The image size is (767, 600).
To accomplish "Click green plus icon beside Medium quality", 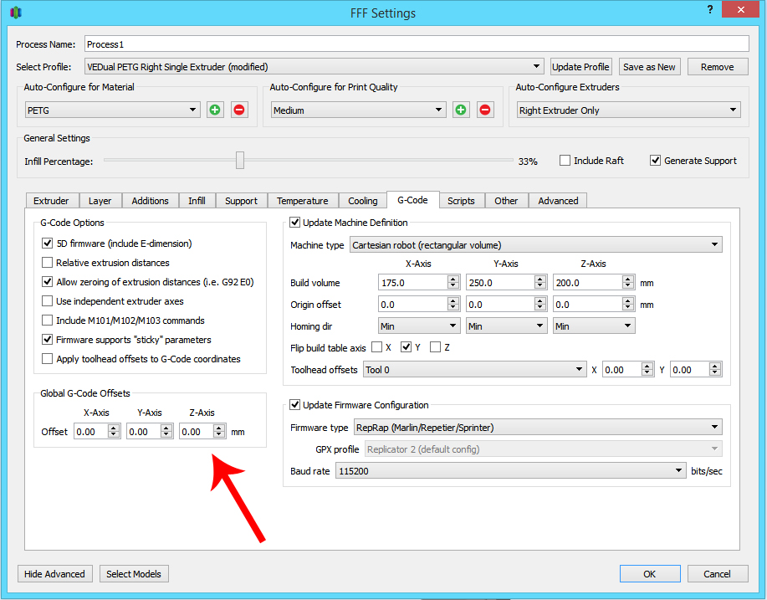I will [461, 110].
